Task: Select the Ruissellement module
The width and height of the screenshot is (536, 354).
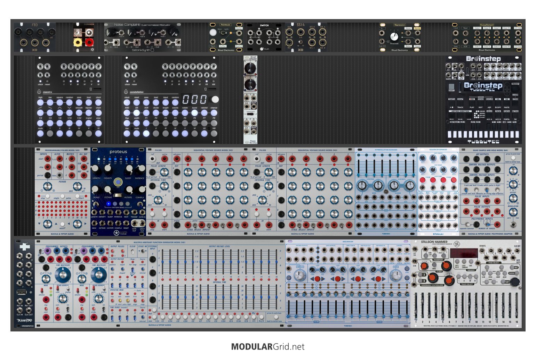Action: tap(487, 37)
